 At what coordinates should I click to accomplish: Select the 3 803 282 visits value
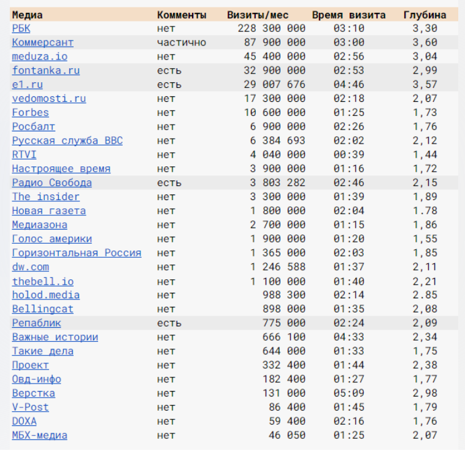277,183
